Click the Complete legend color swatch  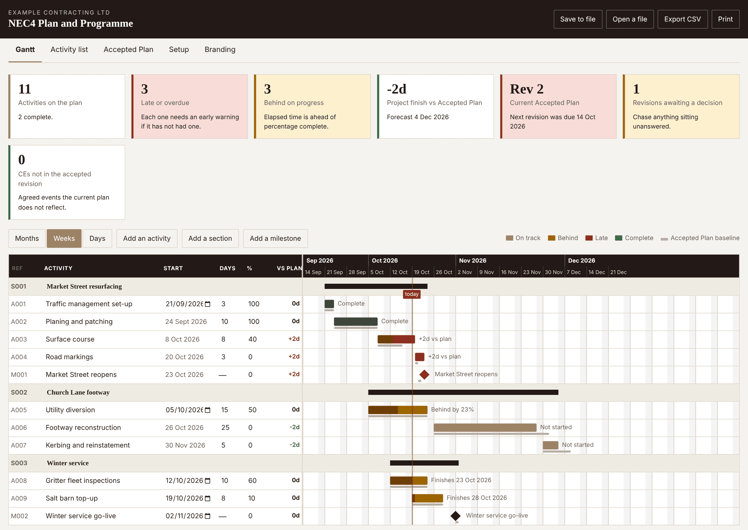point(619,238)
